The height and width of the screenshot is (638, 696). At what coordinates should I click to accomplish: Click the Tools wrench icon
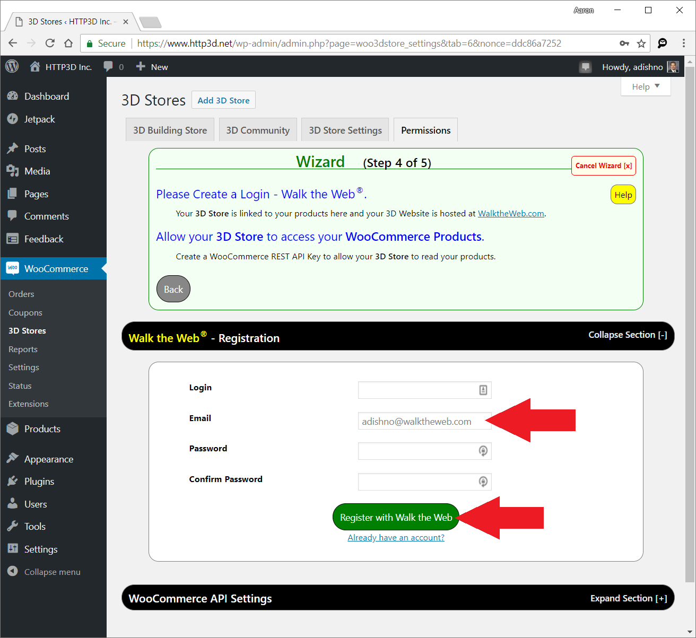coord(13,526)
